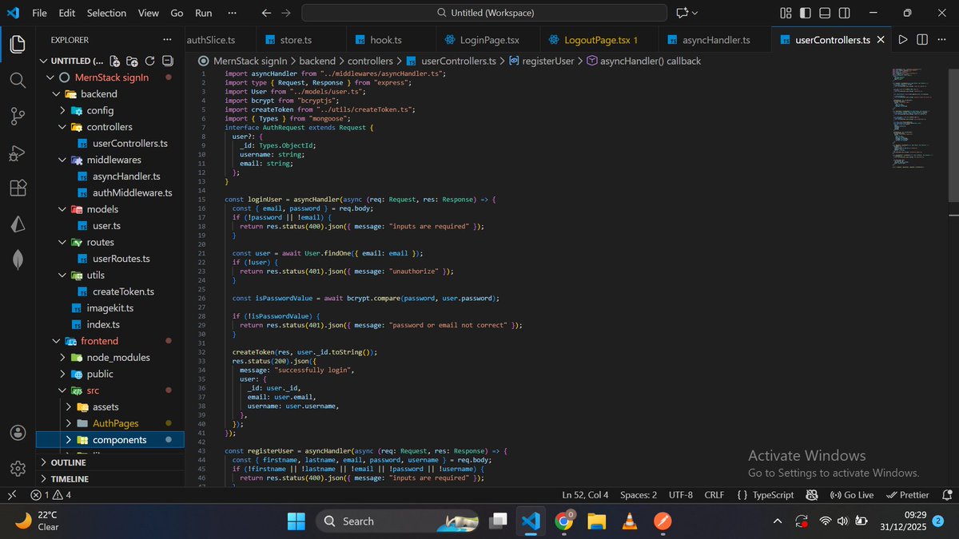Open the Run menu
Screen dimensions: 959x539
point(203,13)
